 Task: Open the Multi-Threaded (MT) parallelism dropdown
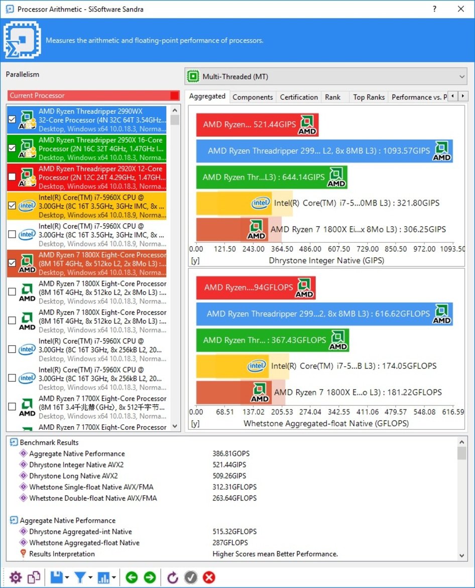tap(326, 76)
